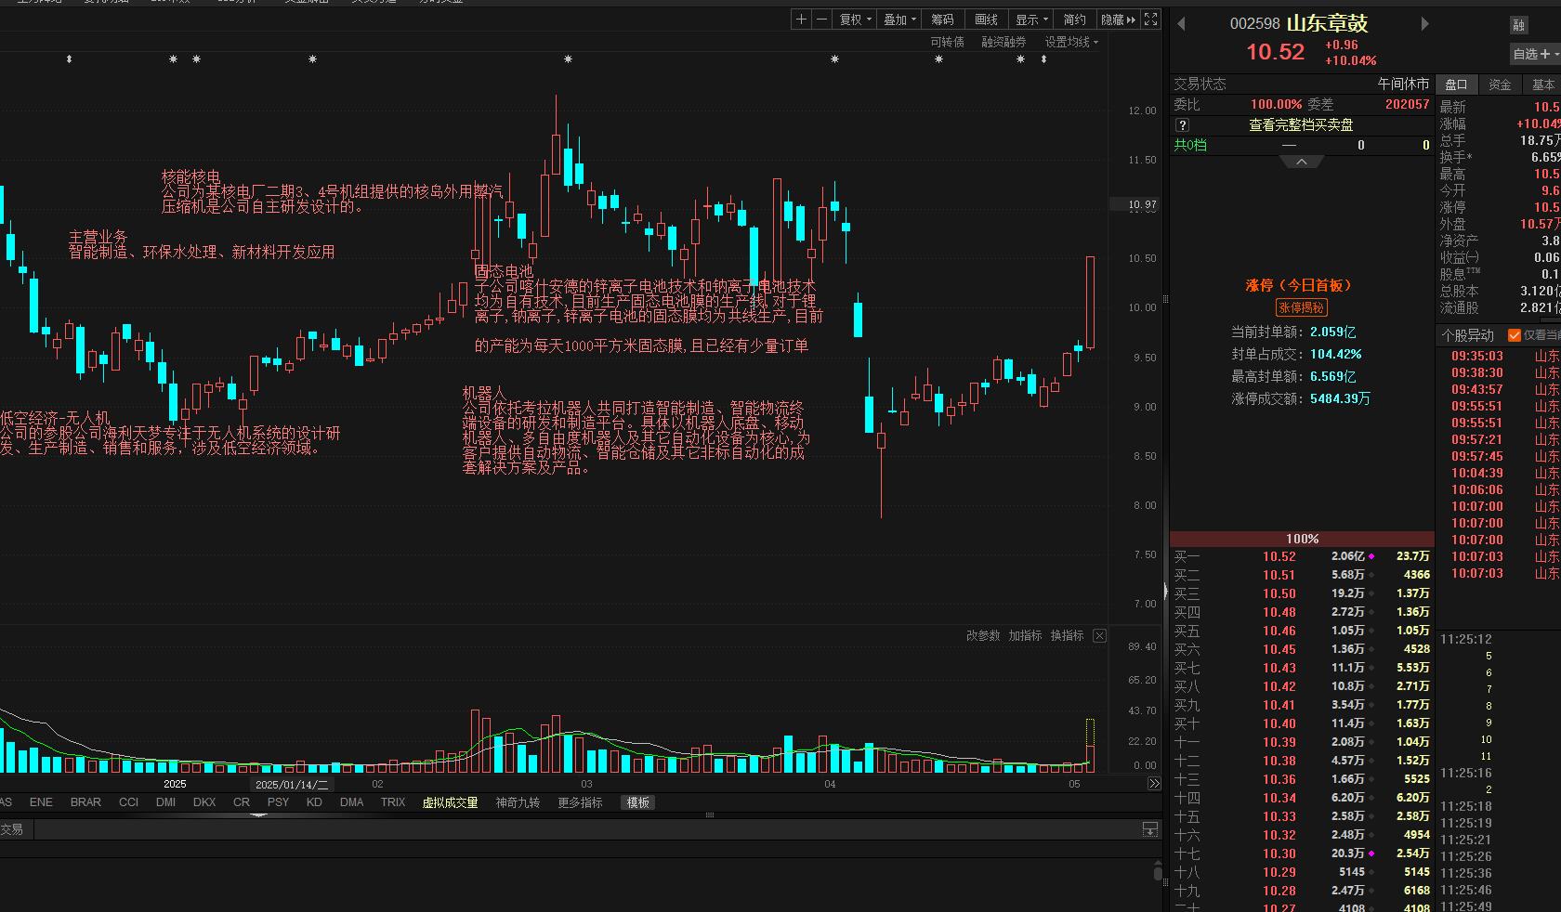Viewport: 1561px width, 912px height.
Task: Switch to the 资金 tab
Action: click(1500, 85)
